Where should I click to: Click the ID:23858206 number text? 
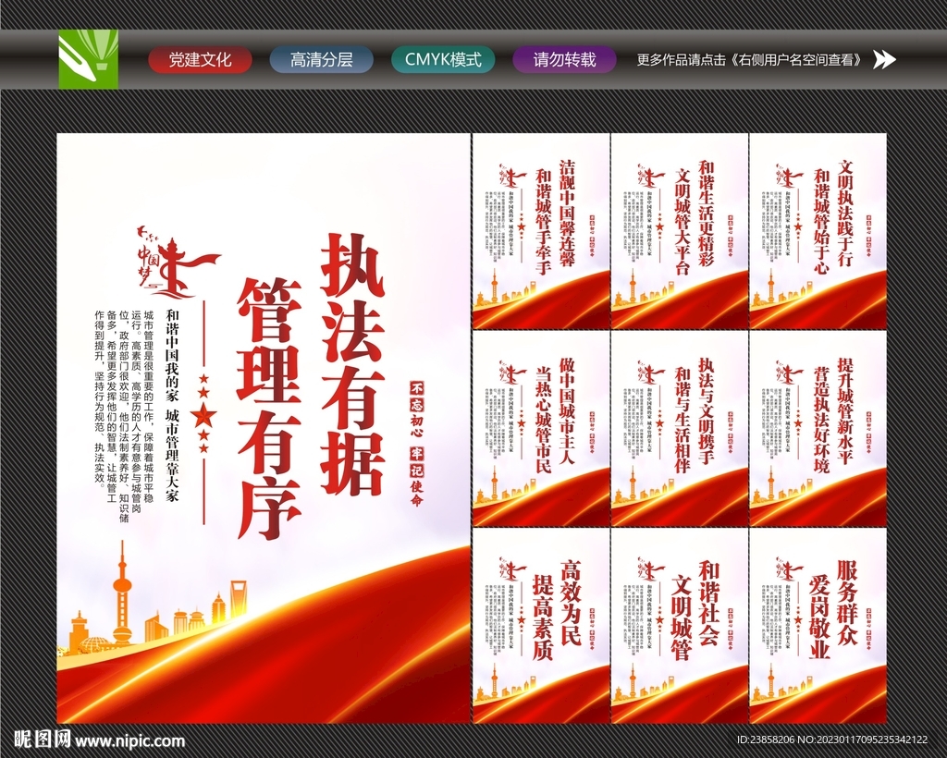[767, 740]
